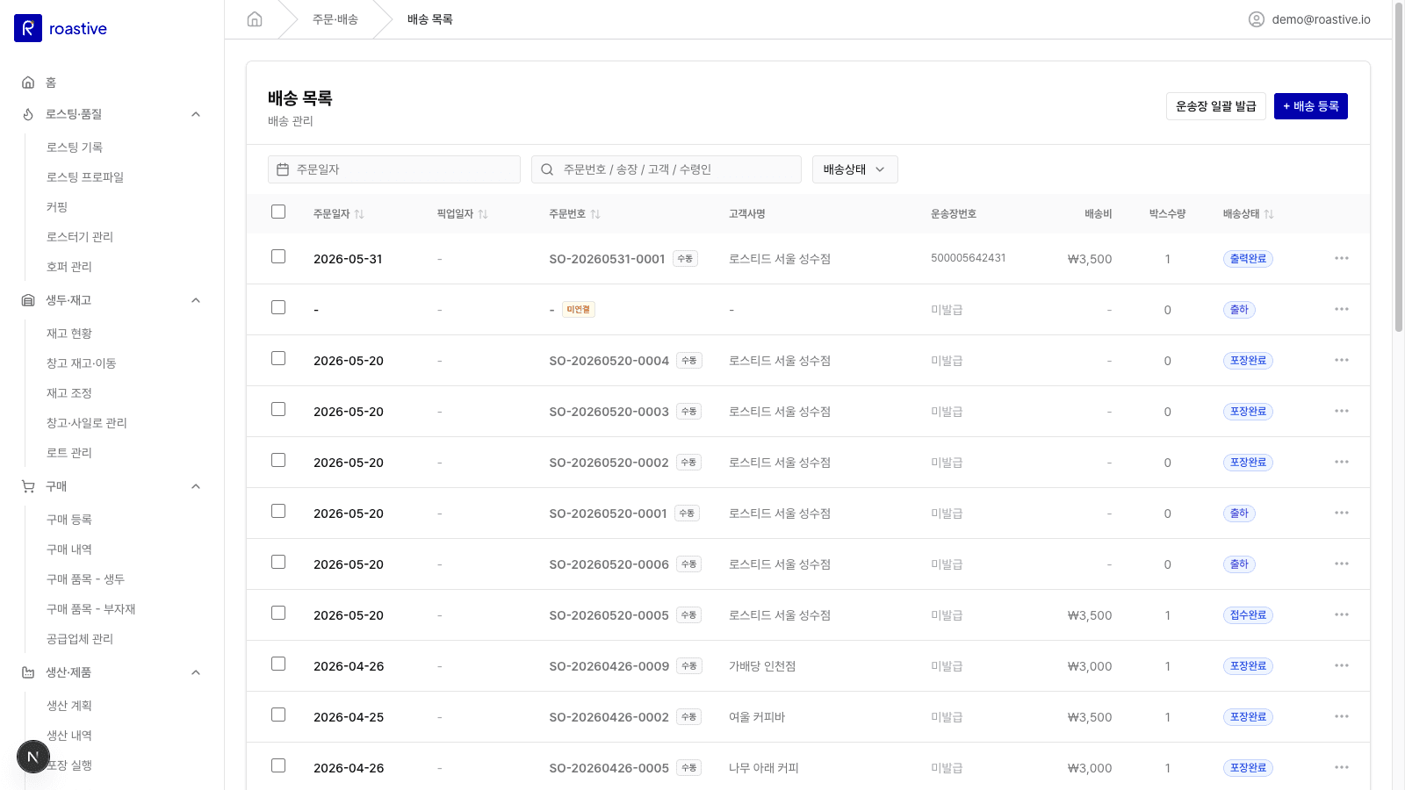Open 공급업체 관리 menu item
Screen dimensions: 1405x790
(80, 639)
